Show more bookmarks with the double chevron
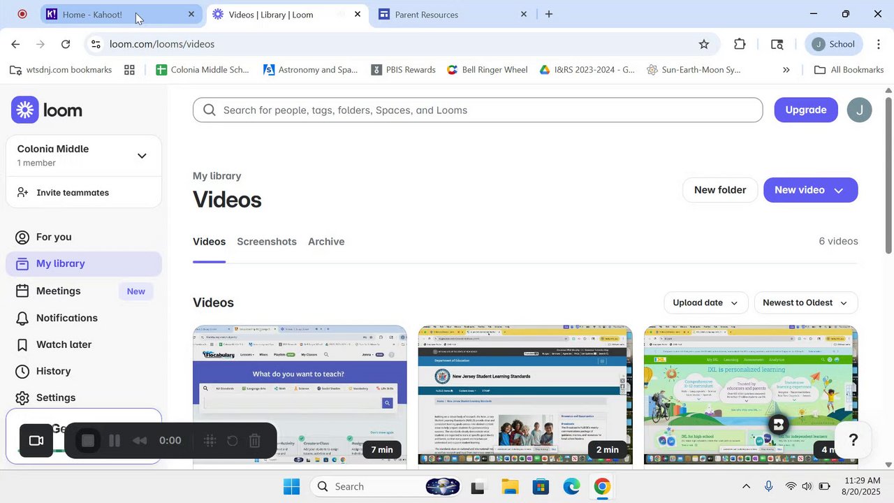The height and width of the screenshot is (503, 894). coord(786,70)
